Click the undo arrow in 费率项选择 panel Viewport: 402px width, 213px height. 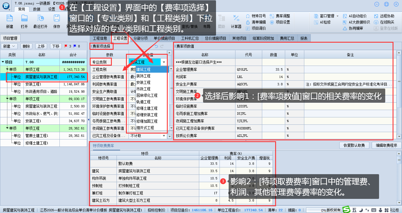point(156,46)
